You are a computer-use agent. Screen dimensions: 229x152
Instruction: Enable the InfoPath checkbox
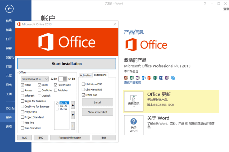coord(22,95)
